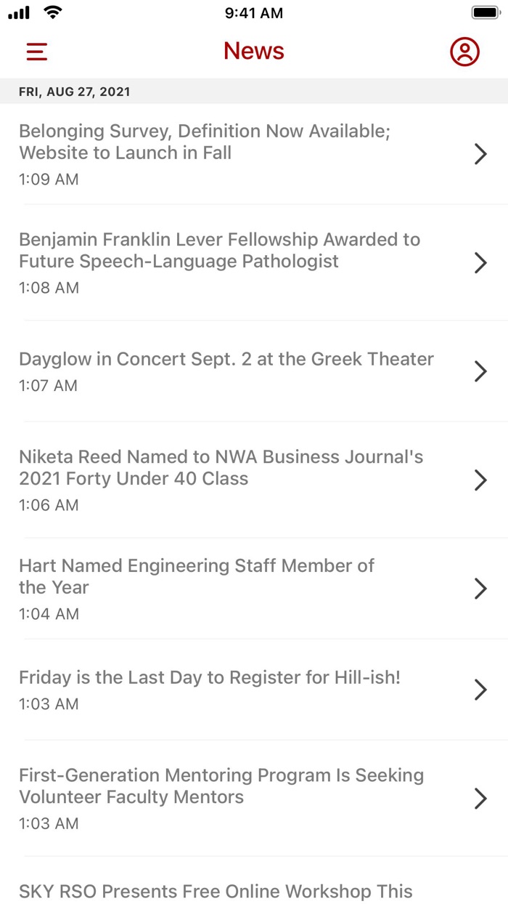This screenshot has height=904, width=508.
Task: Expand the Niketa Reed article chevron
Action: (x=480, y=480)
